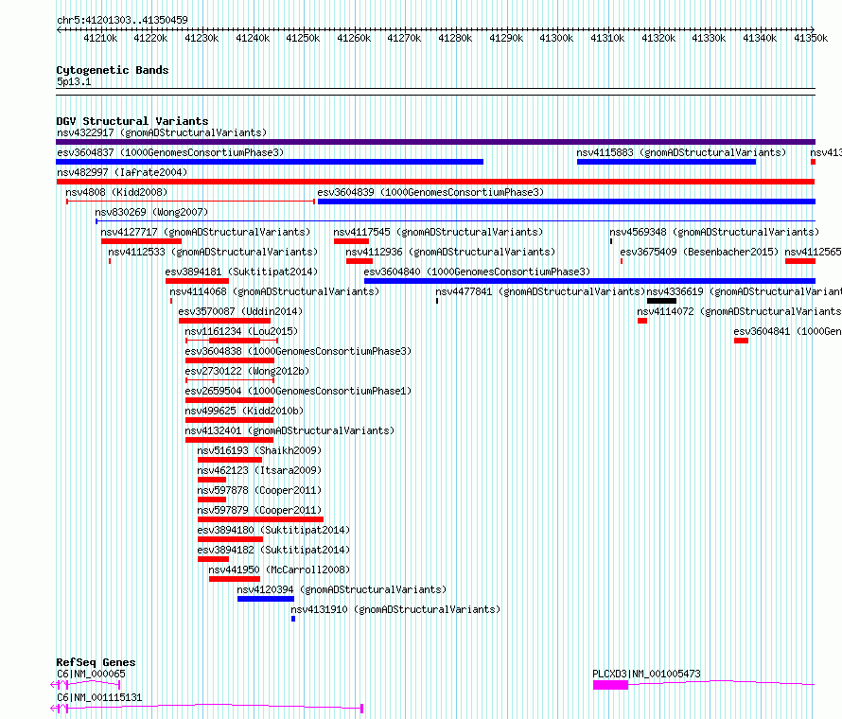842x719 pixels.
Task: Click the nsv597879 Cooper2011 label
Action: pyautogui.click(x=259, y=510)
